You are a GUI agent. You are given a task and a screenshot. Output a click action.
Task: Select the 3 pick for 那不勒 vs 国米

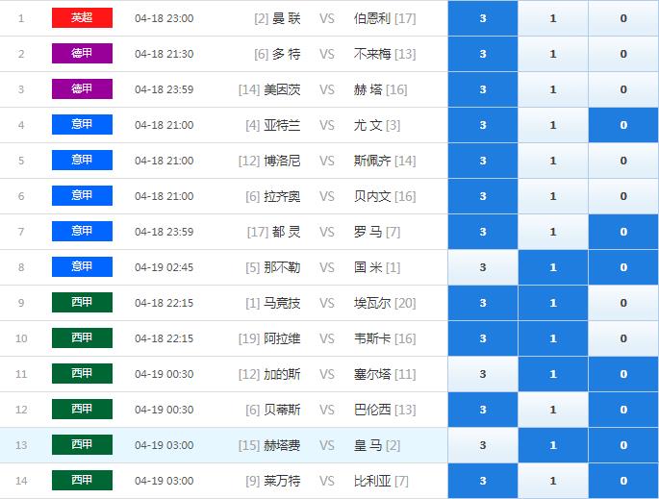pyautogui.click(x=483, y=267)
